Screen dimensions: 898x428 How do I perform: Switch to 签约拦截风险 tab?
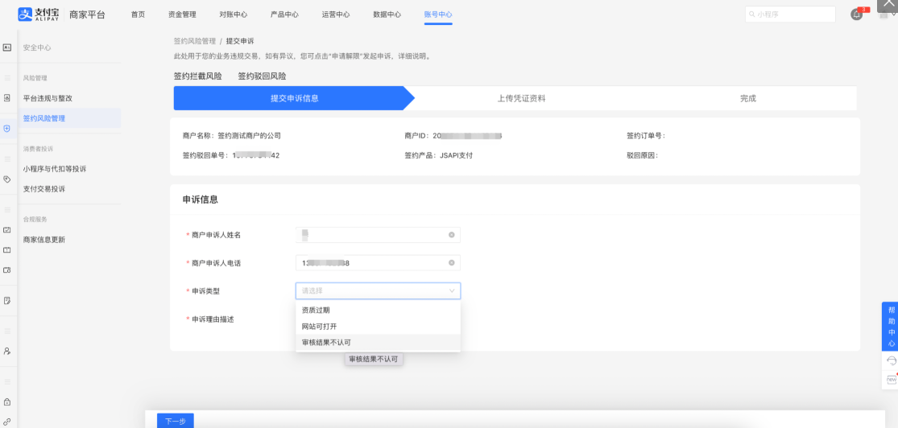pyautogui.click(x=197, y=76)
